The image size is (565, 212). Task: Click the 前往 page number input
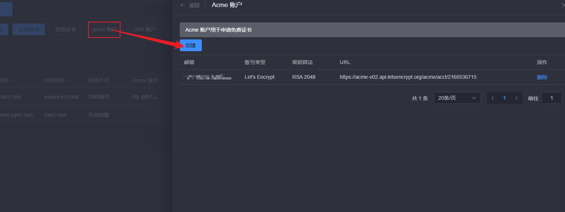tap(551, 98)
